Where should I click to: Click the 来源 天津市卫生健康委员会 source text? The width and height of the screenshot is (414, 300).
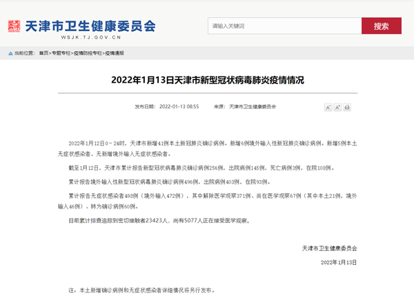[245, 107]
